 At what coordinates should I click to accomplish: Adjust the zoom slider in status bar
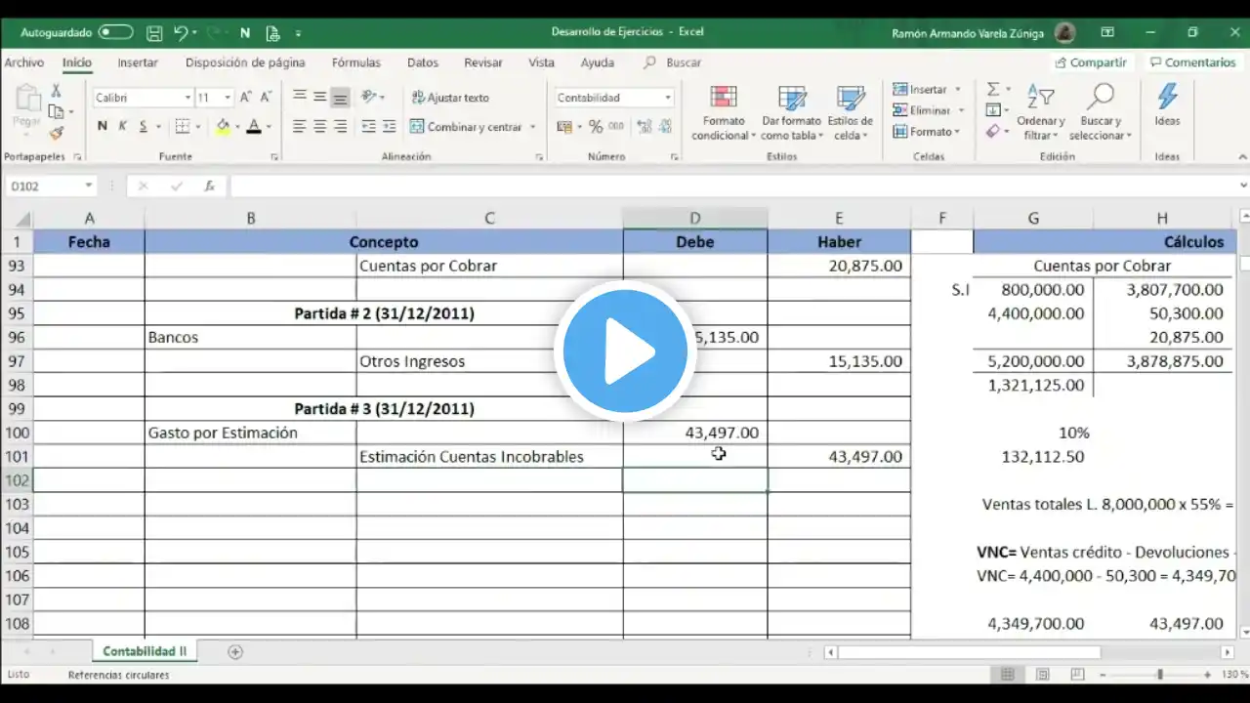click(x=1160, y=675)
